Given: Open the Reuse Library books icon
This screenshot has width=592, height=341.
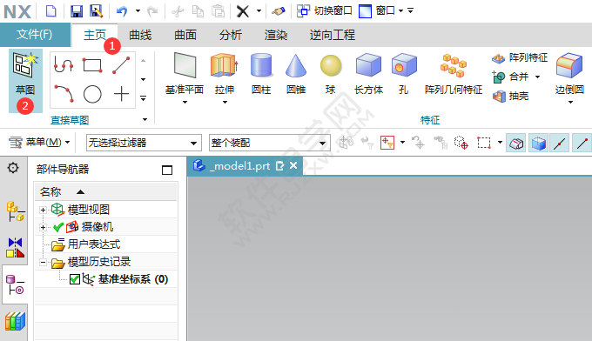Looking at the screenshot, I should [15, 321].
